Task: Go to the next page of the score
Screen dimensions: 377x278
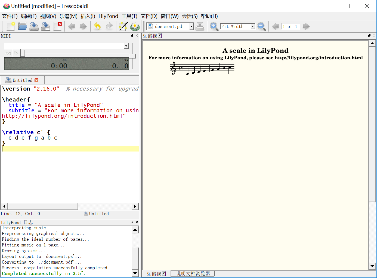Action: [306, 26]
